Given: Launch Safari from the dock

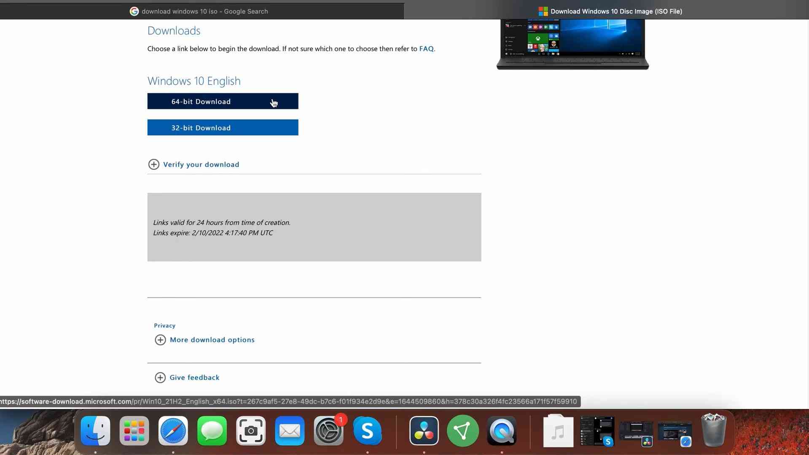Looking at the screenshot, I should [x=173, y=431].
